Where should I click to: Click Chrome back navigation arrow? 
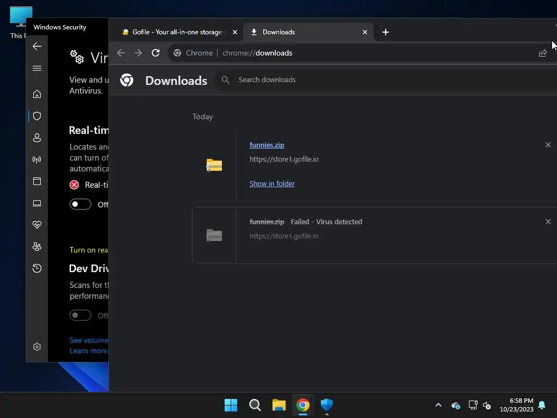click(x=121, y=53)
